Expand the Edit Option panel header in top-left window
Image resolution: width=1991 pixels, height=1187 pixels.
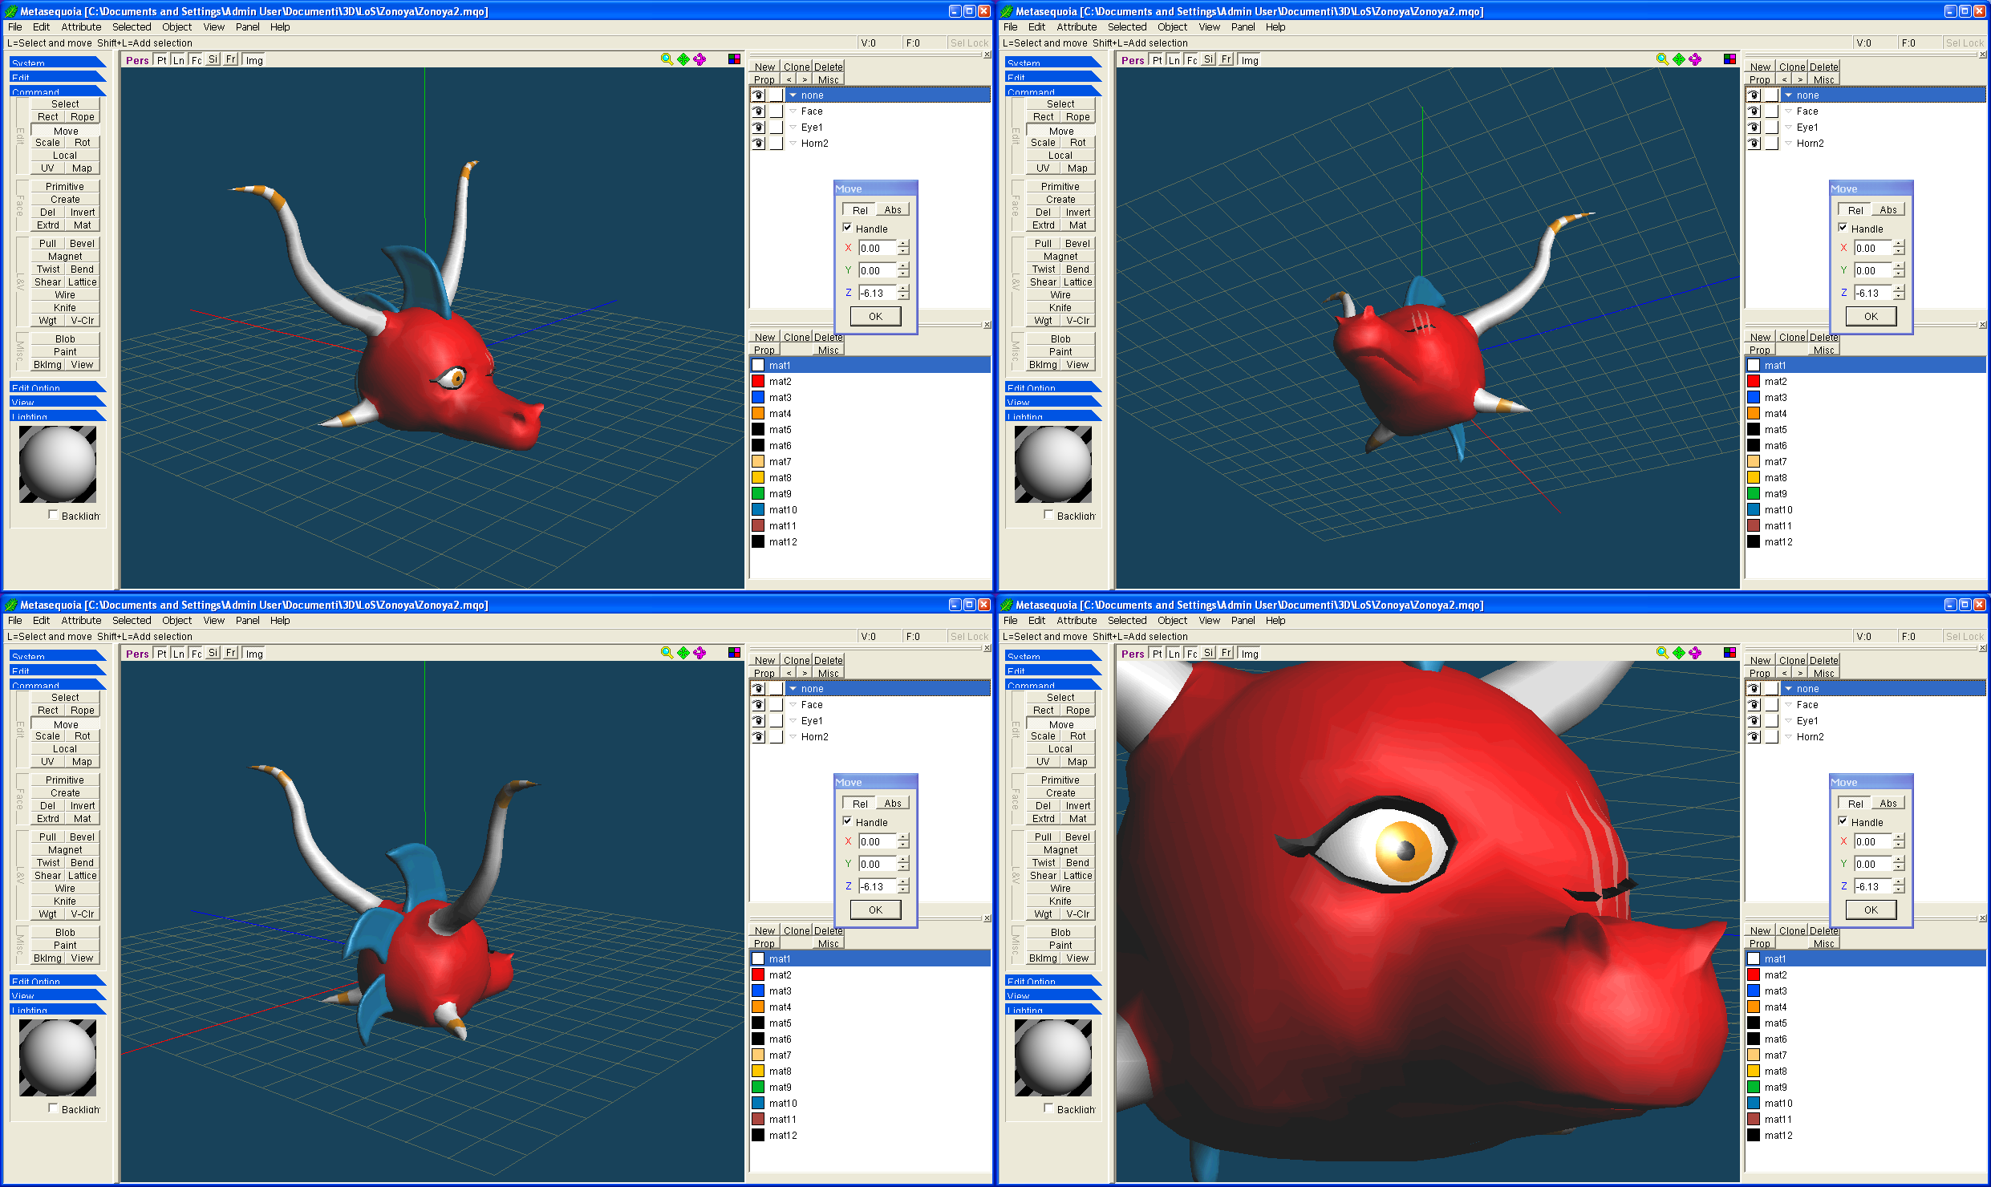pos(58,387)
